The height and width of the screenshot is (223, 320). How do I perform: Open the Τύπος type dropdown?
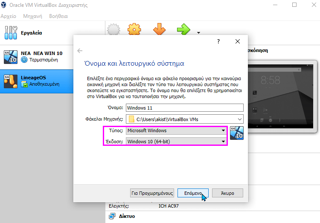click(177, 130)
